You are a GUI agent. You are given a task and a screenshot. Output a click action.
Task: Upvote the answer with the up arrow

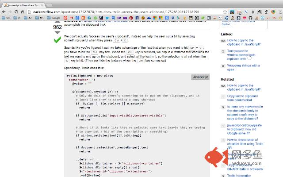[57, 22]
